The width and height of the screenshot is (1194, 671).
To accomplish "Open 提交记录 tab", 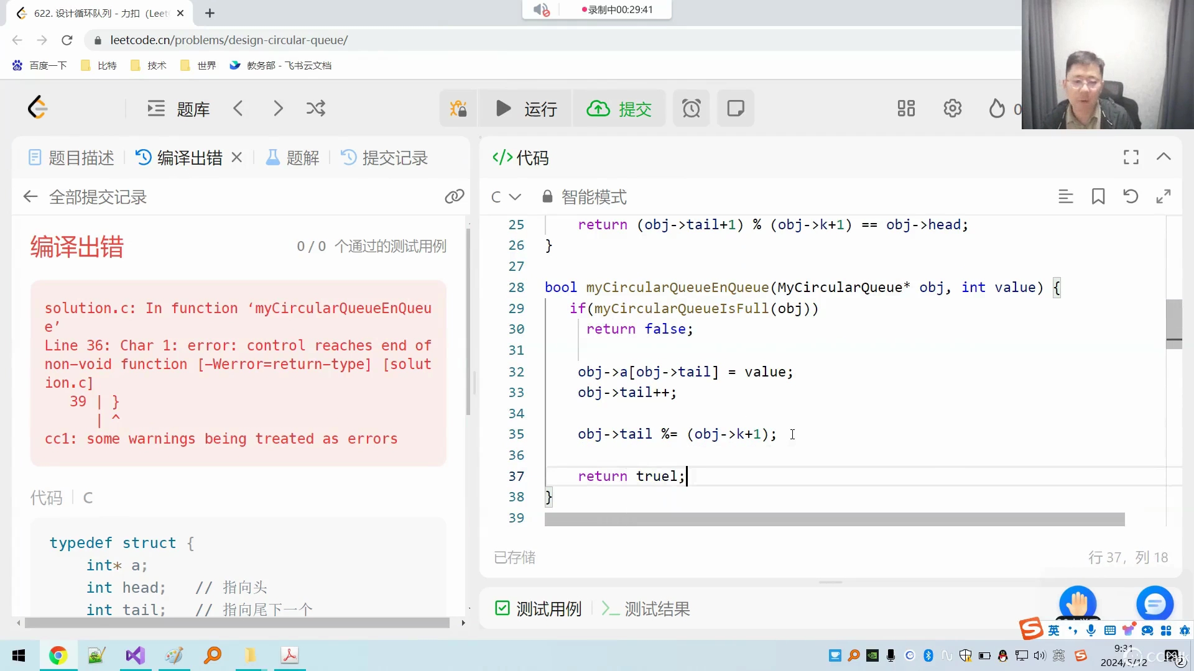I will tap(384, 158).
